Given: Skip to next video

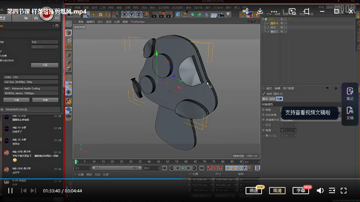Looking at the screenshot, I should coord(33,191).
